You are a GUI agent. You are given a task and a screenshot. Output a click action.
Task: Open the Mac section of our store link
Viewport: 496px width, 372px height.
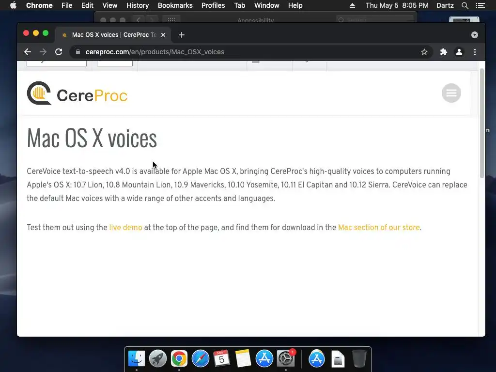[379, 228]
